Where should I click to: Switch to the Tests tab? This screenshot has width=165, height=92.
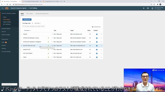[x=22, y=14]
